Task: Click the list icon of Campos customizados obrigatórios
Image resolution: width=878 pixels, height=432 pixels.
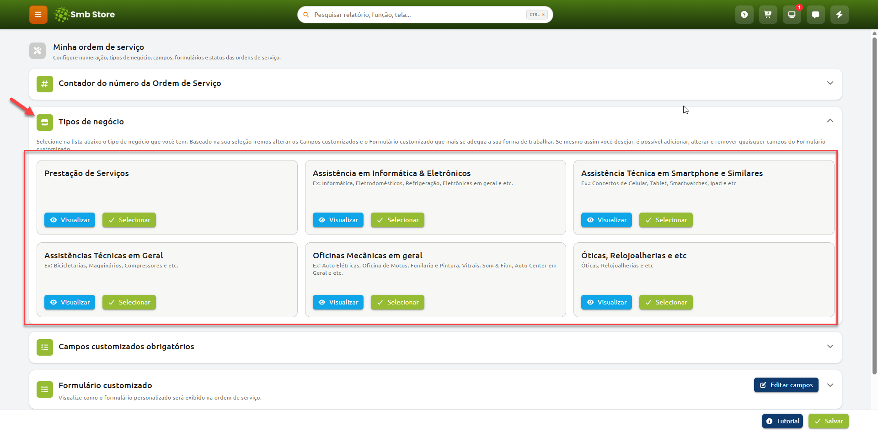Action: 45,347
